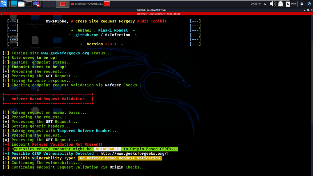Click 'Checking endpoint request validation via Referer' line

(73, 85)
